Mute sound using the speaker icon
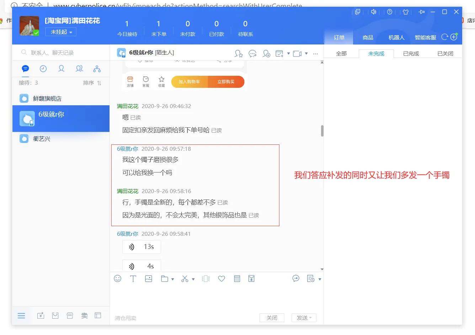This screenshot has height=335, width=475. pos(373,12)
